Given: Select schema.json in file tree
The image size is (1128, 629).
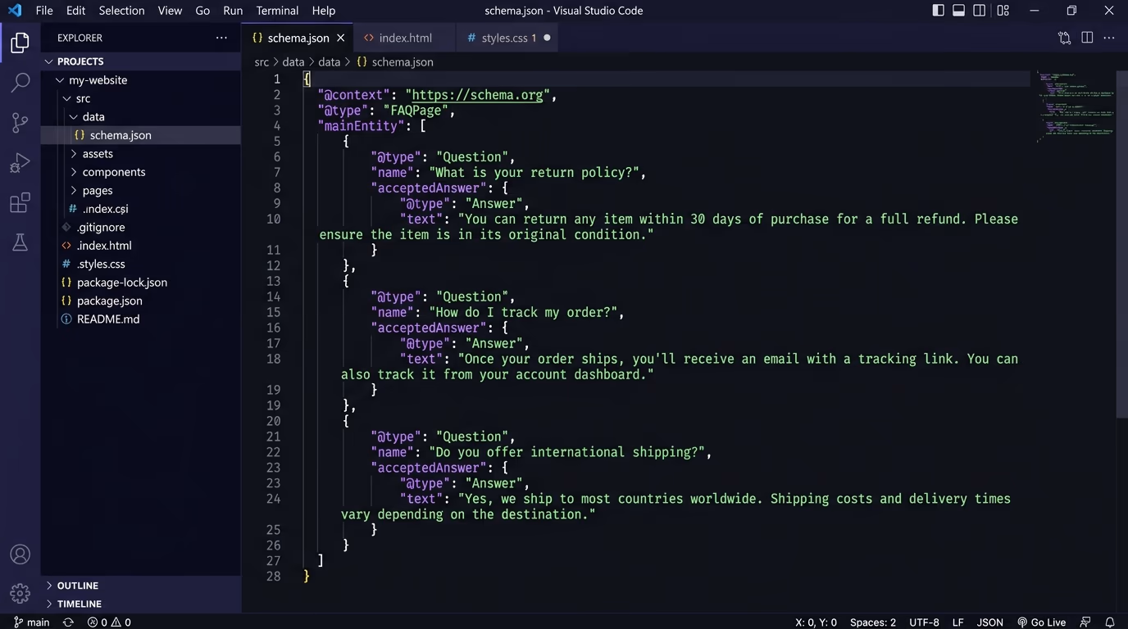Looking at the screenshot, I should click(141, 135).
